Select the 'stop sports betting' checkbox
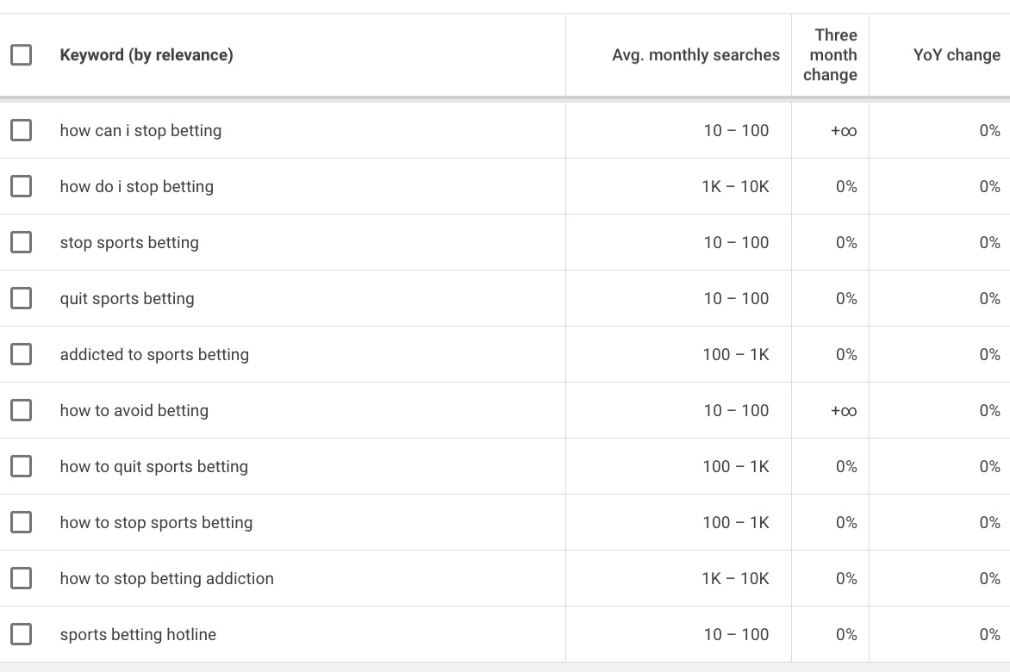This screenshot has height=672, width=1010. (x=21, y=242)
